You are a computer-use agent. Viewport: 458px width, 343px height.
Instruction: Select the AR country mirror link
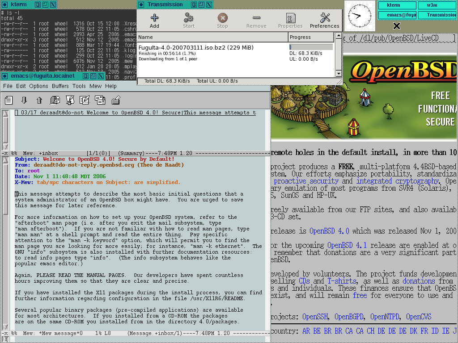pyautogui.click(x=306, y=331)
